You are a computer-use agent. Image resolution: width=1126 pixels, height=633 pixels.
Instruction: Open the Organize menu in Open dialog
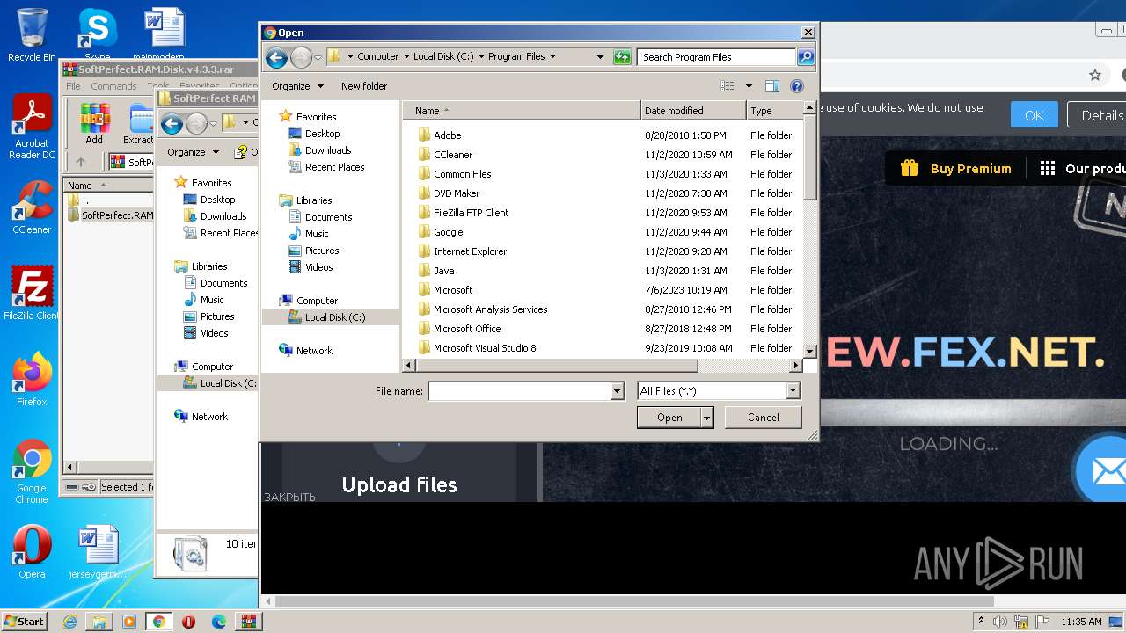click(x=298, y=86)
